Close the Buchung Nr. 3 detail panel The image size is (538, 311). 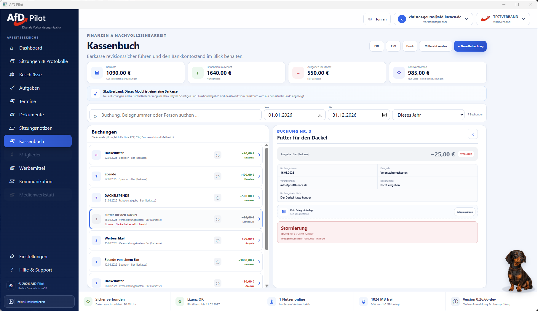pos(473,134)
